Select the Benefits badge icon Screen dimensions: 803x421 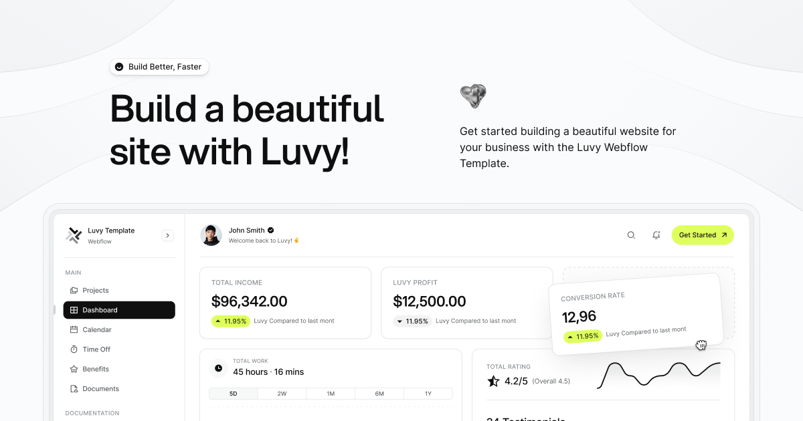click(x=75, y=368)
